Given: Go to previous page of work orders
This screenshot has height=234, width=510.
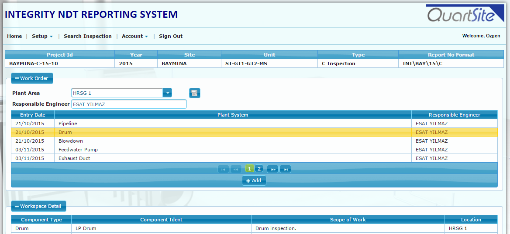Looking at the screenshot, I should (x=236, y=169).
